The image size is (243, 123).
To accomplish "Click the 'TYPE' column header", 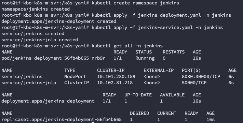I will click(70, 71).
